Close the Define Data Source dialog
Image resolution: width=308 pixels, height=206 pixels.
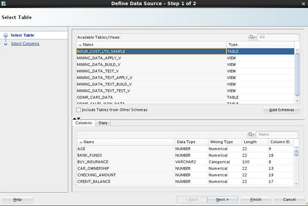(x=303, y=4)
